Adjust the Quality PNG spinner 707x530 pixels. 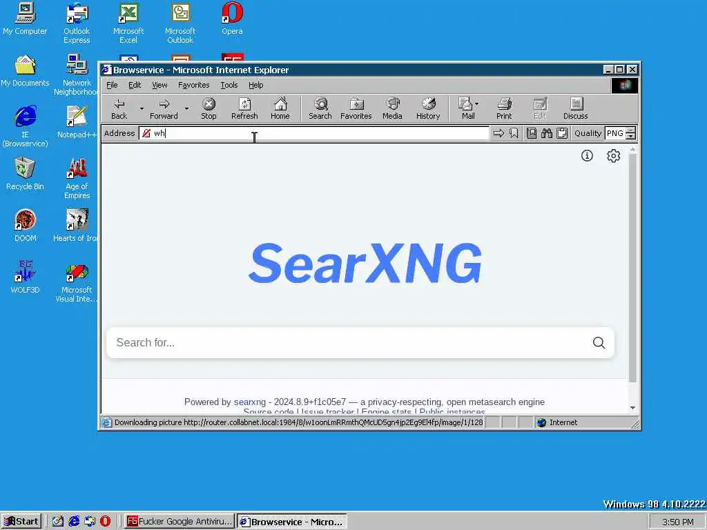tap(631, 133)
